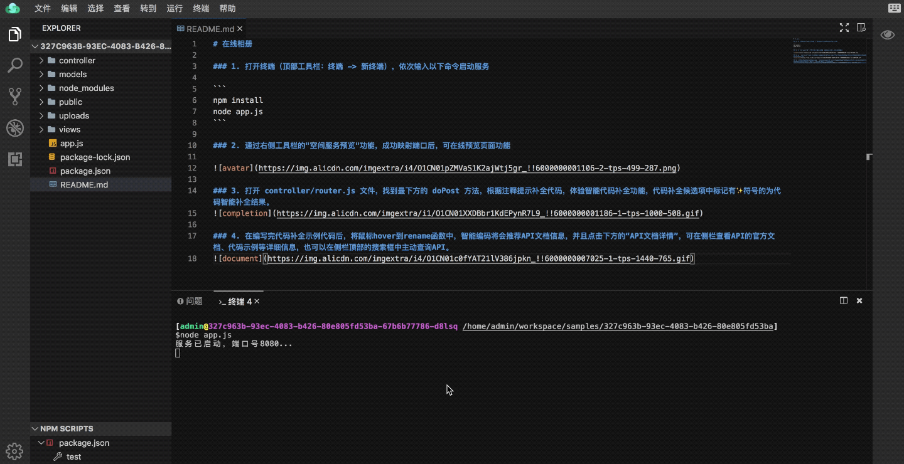
Task: Open the 帮助 menu
Action: (x=227, y=8)
